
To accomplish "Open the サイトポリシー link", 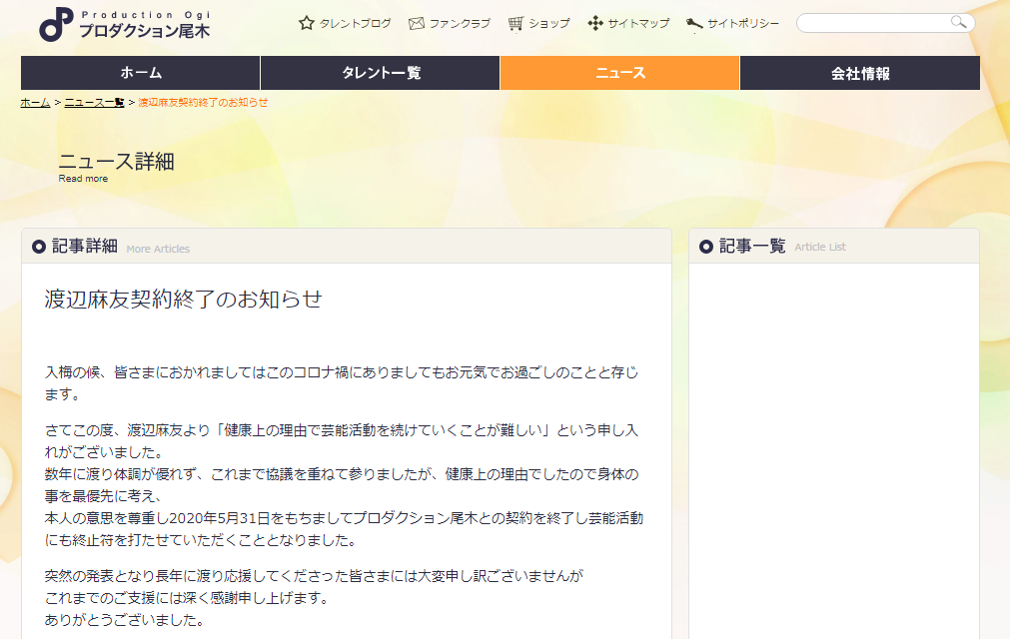I will point(743,24).
